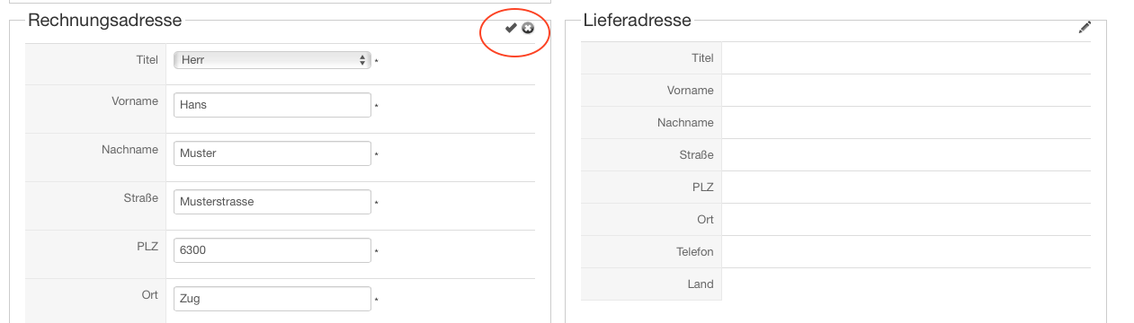Focus the PLZ field showing 6300
1134x323 pixels.
272,250
